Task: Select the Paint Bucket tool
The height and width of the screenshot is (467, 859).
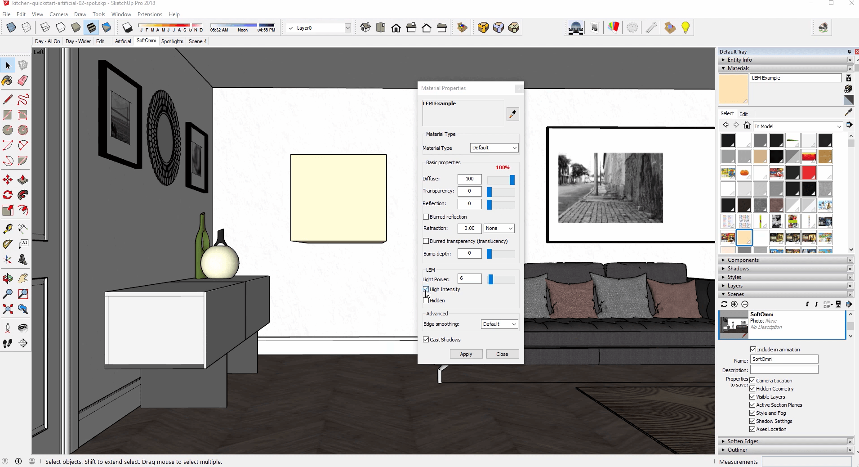Action: click(8, 81)
